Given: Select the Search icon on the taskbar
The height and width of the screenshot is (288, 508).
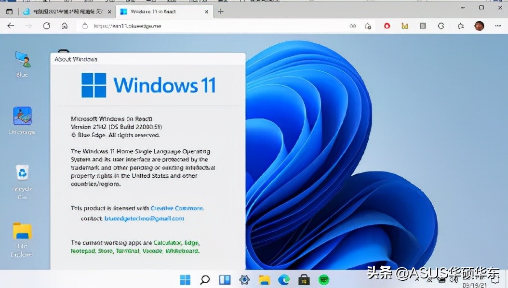Looking at the screenshot, I should coord(205,279).
